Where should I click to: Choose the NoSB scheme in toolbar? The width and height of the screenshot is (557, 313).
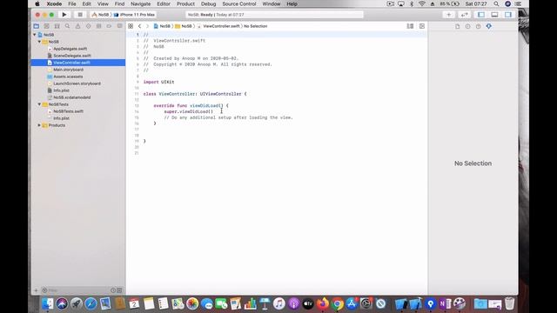coord(100,15)
